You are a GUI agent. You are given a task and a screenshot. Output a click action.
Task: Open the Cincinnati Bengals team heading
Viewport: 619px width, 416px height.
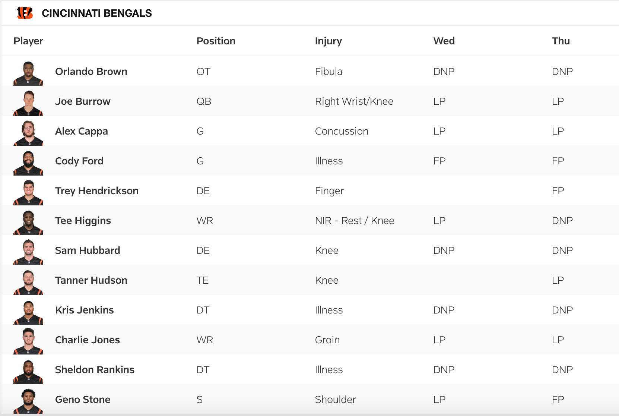(x=96, y=13)
